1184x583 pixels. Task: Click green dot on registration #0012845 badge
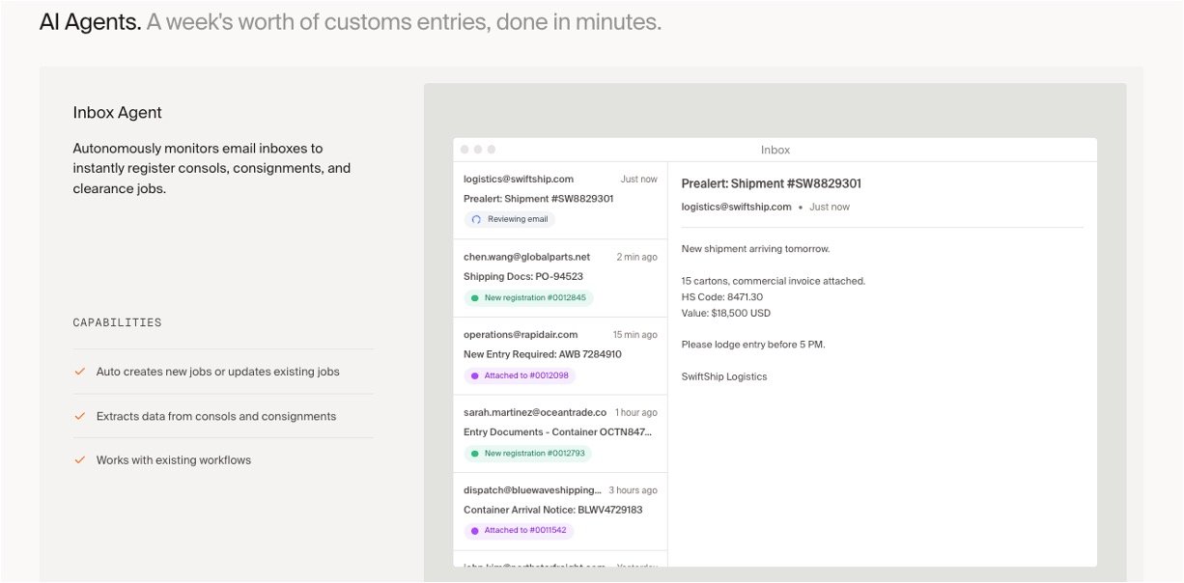pyautogui.click(x=474, y=298)
